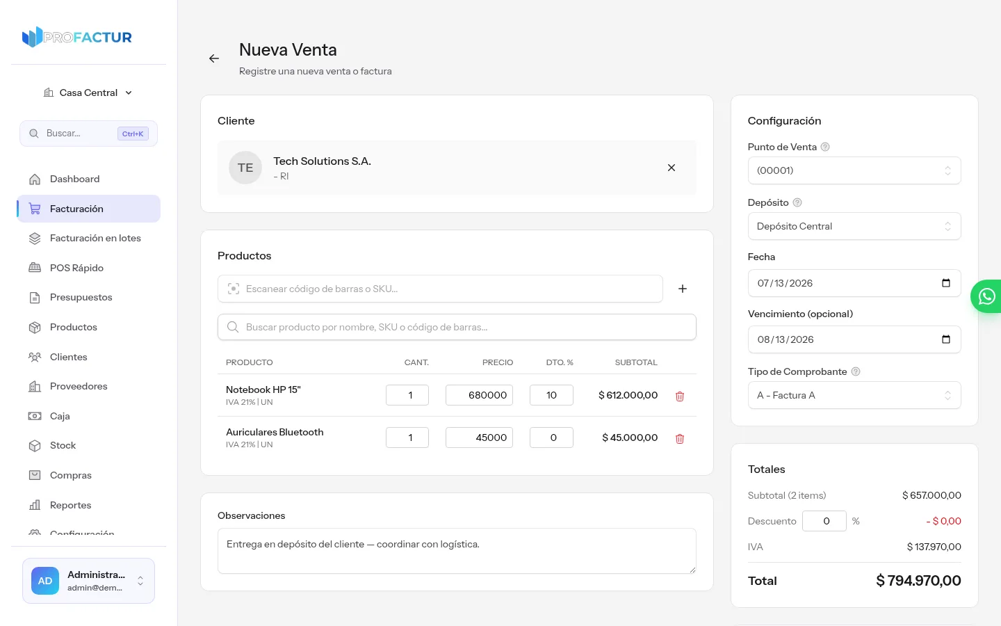Open the Administrador account menu
1001x626 pixels.
pos(88,581)
